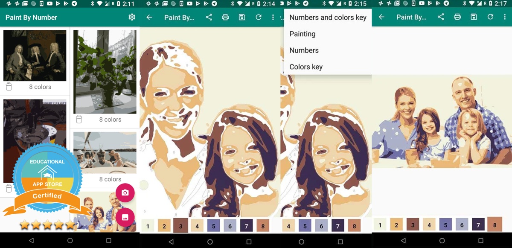This screenshot has height=248, width=512.
Task: Save the full family painting on rightmost screen
Action: click(474, 17)
